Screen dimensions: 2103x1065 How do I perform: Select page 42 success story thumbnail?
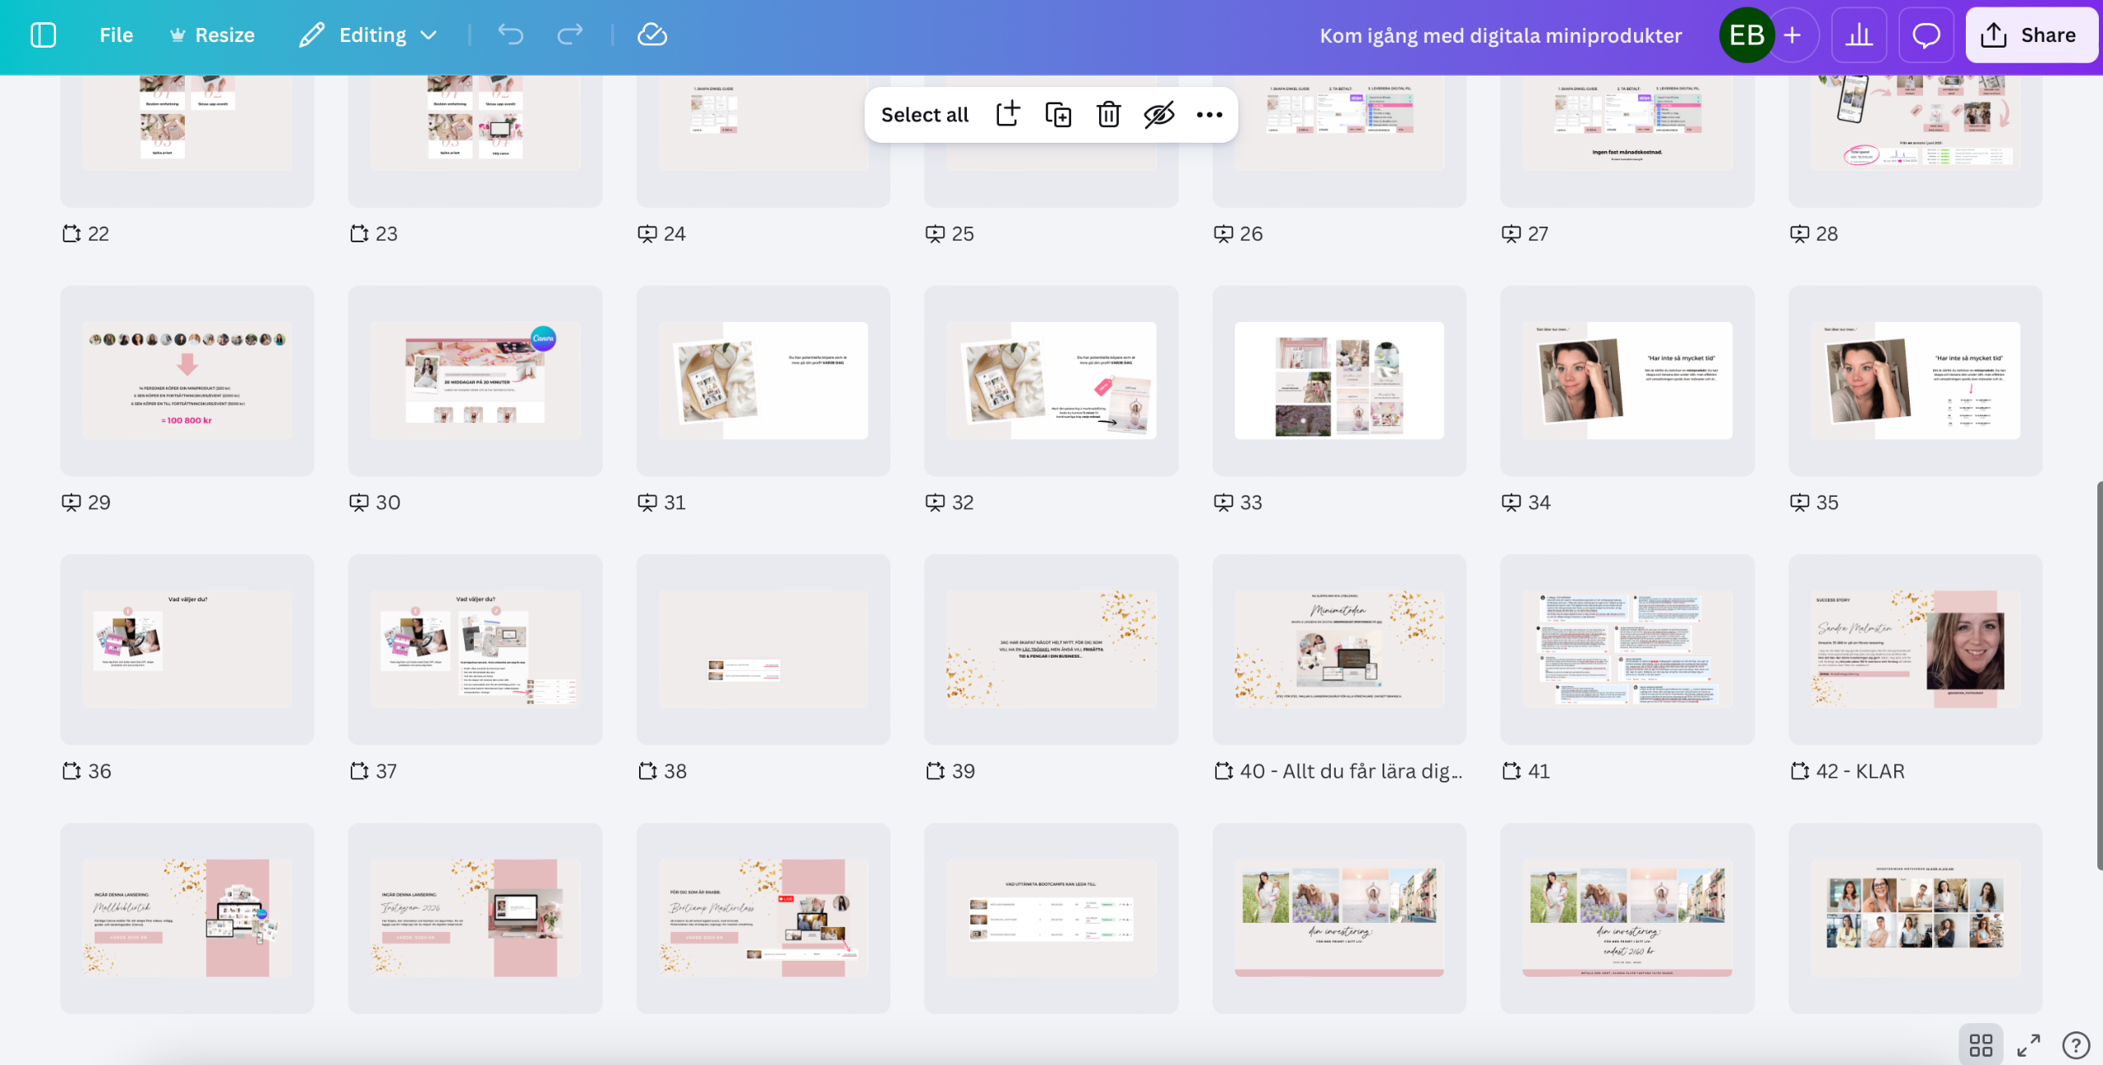click(1916, 650)
